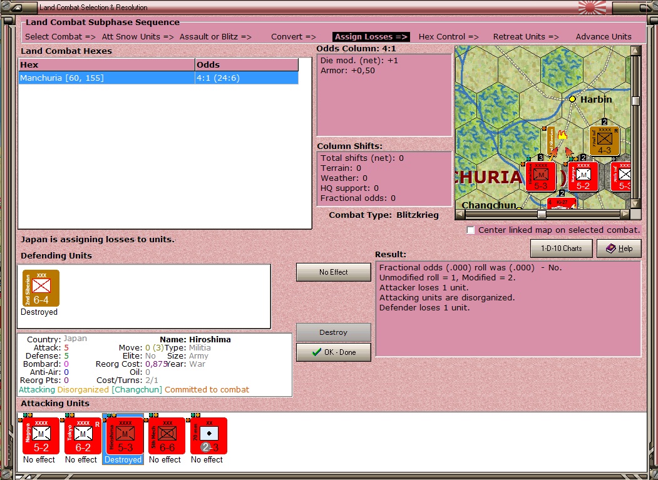Click the Hiroshima 5-3 counter on map

pyautogui.click(x=540, y=176)
